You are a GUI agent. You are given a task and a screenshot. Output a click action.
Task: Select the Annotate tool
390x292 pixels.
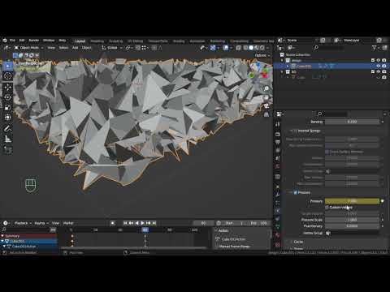(8, 129)
